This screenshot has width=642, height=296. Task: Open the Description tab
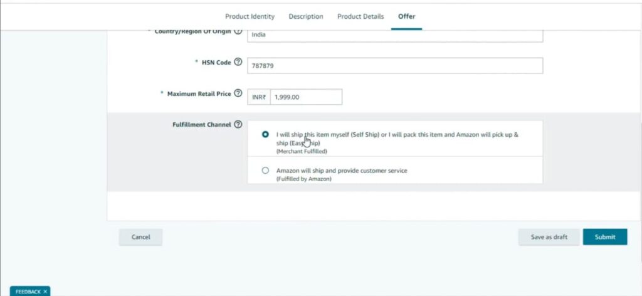coord(306,16)
